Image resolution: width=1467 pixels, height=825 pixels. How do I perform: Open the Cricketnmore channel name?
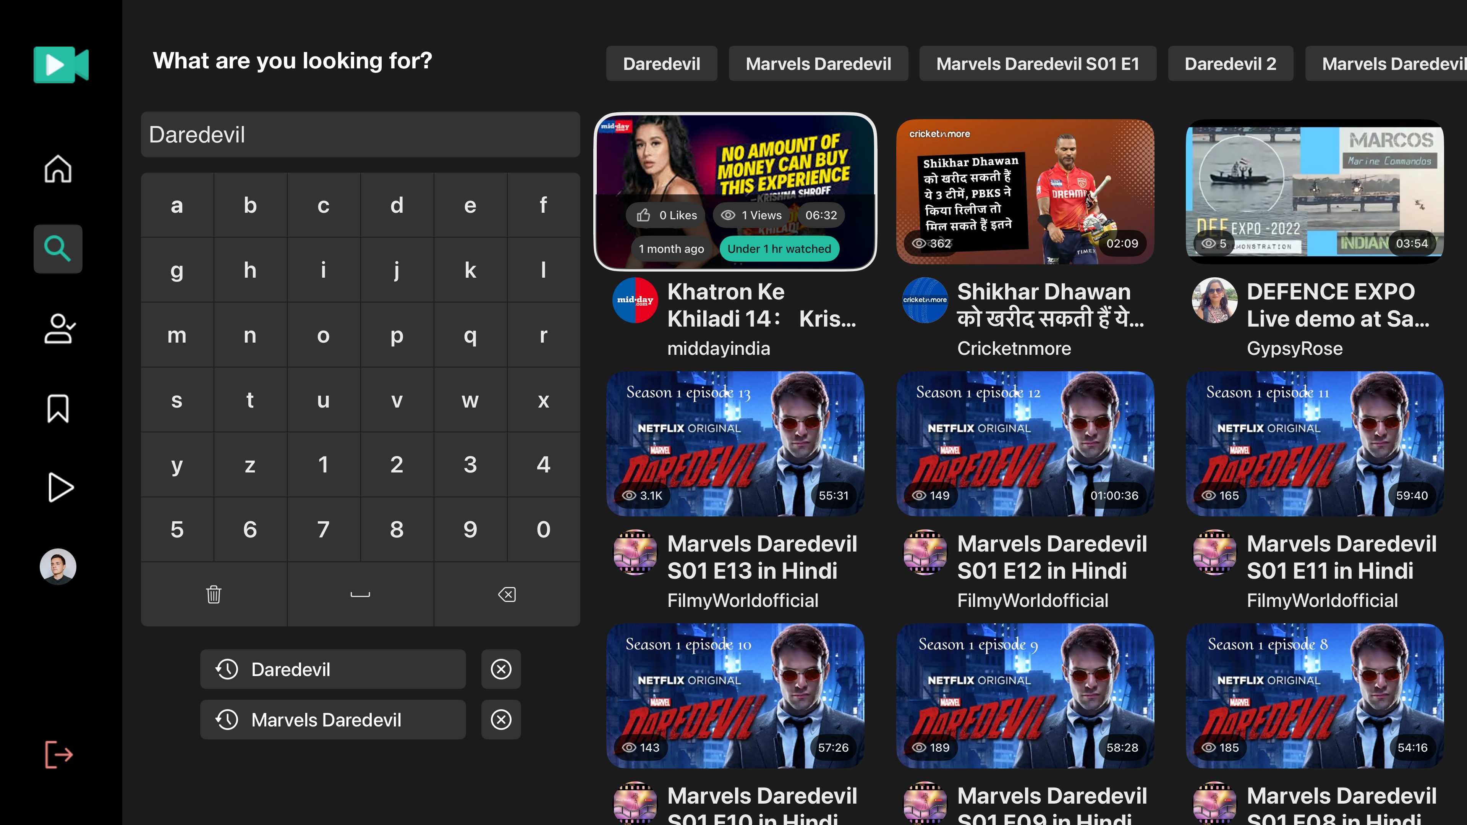[x=1014, y=348]
